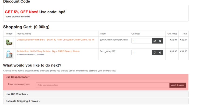Select the 'Use code: hp5' text
This screenshot has height=109, width=200.
[52, 12]
